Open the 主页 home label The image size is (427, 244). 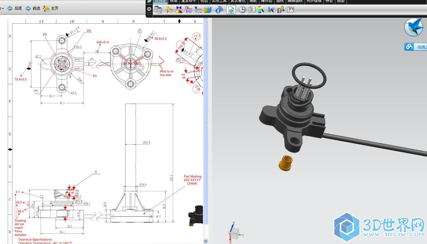55,8
